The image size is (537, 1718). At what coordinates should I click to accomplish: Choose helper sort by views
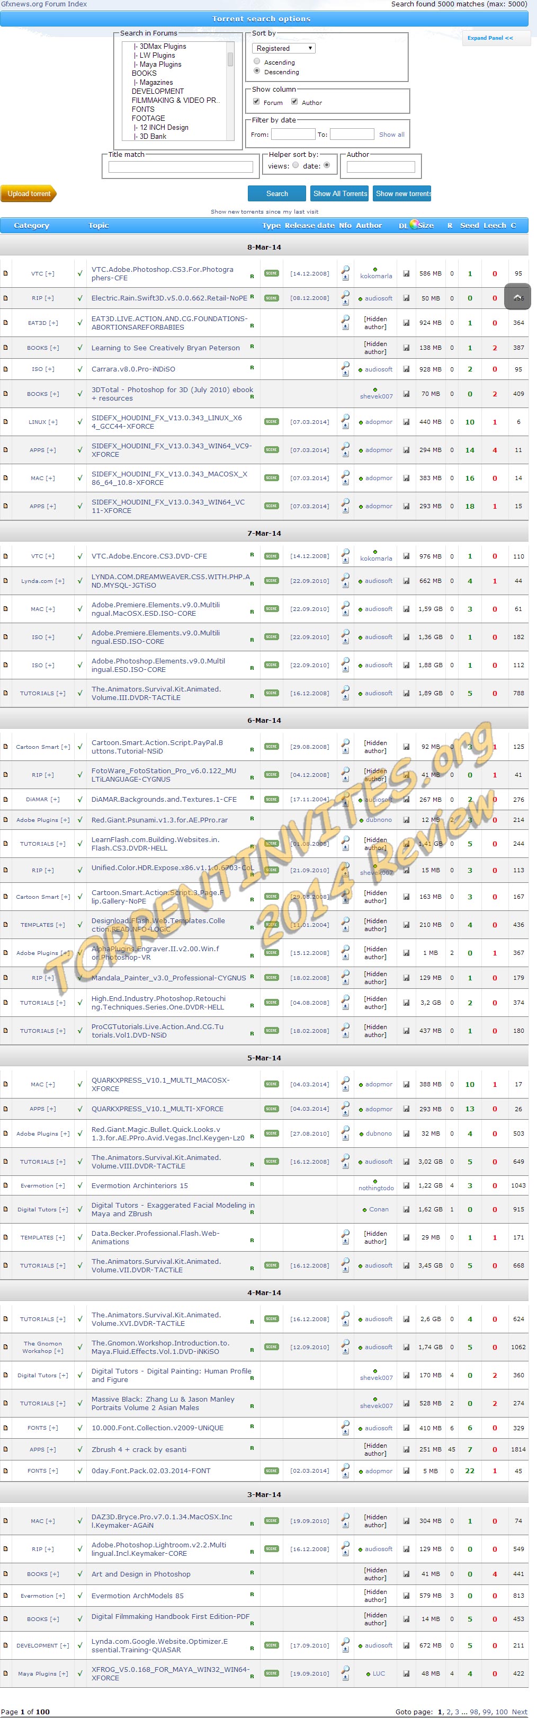pyautogui.click(x=295, y=165)
